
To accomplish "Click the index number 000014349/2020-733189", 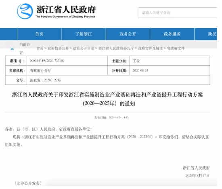I will click(x=47, y=61).
